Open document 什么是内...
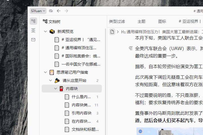 [81, 97]
